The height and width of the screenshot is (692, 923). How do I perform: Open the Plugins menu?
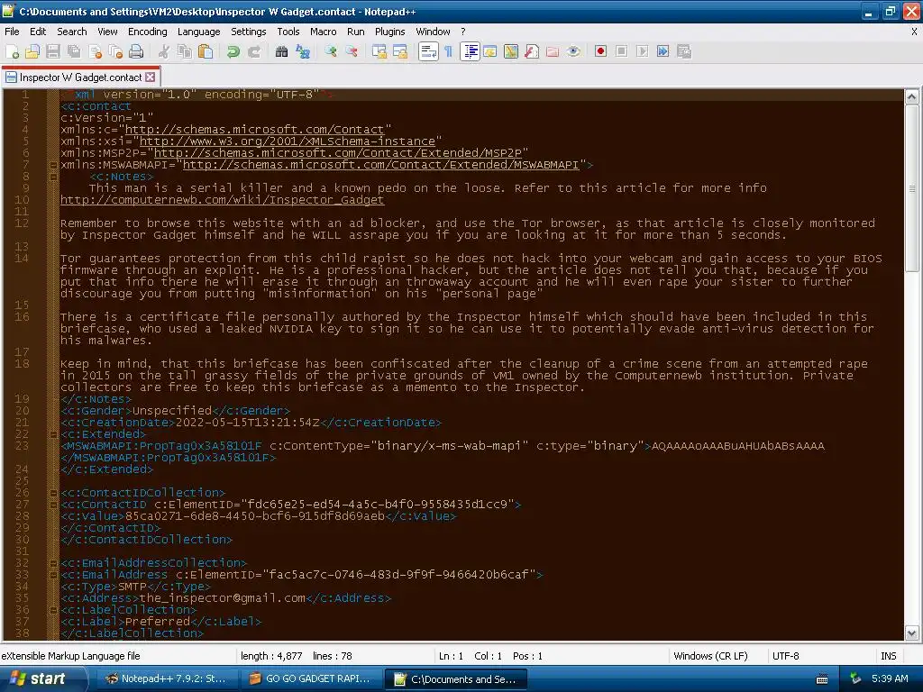click(x=389, y=32)
